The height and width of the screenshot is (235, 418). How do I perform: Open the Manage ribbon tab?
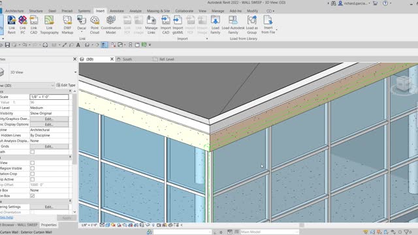(x=217, y=11)
